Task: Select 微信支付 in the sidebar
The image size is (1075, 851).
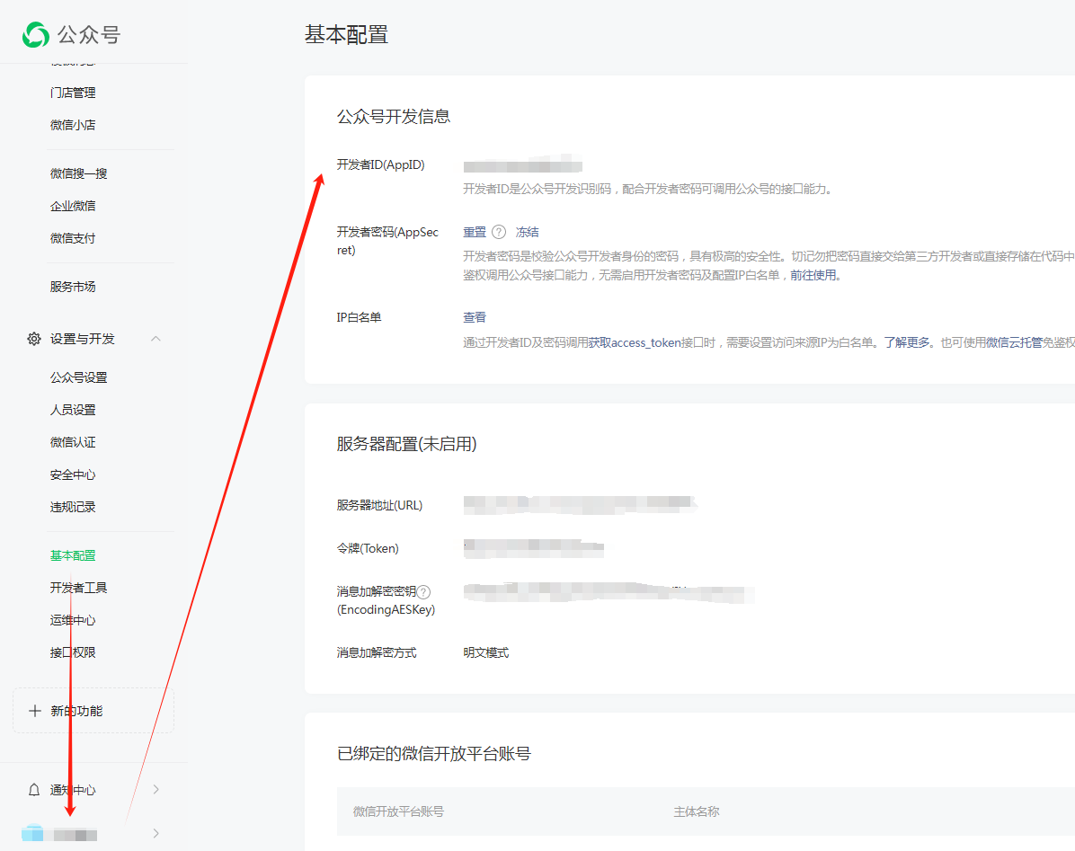Action: (73, 238)
